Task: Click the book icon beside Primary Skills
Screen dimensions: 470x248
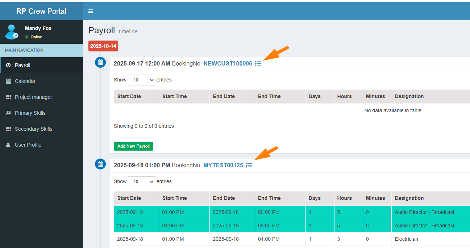Action: 9,113
